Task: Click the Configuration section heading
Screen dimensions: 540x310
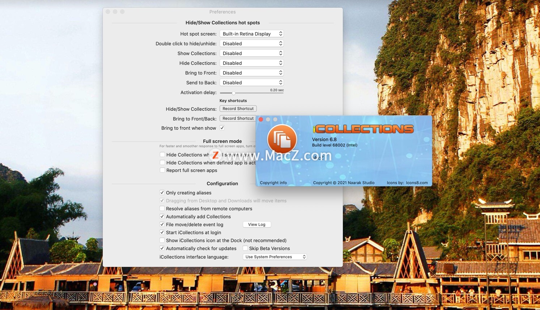Action: (x=222, y=183)
